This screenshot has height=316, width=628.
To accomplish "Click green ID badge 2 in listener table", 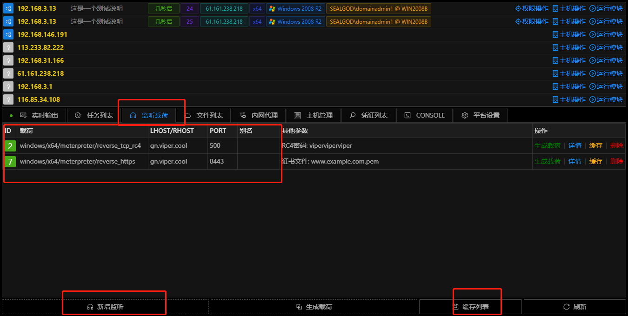I will (10, 146).
